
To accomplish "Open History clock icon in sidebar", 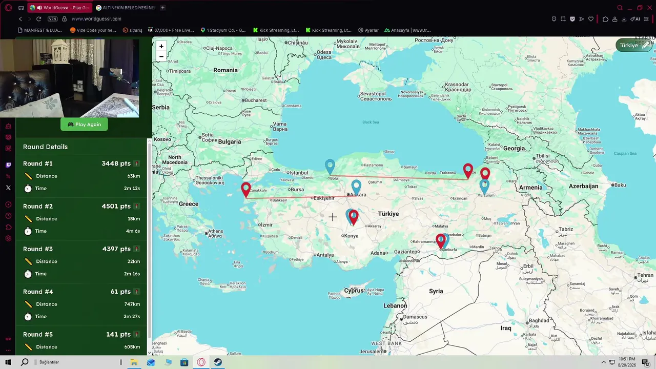I will point(8,216).
